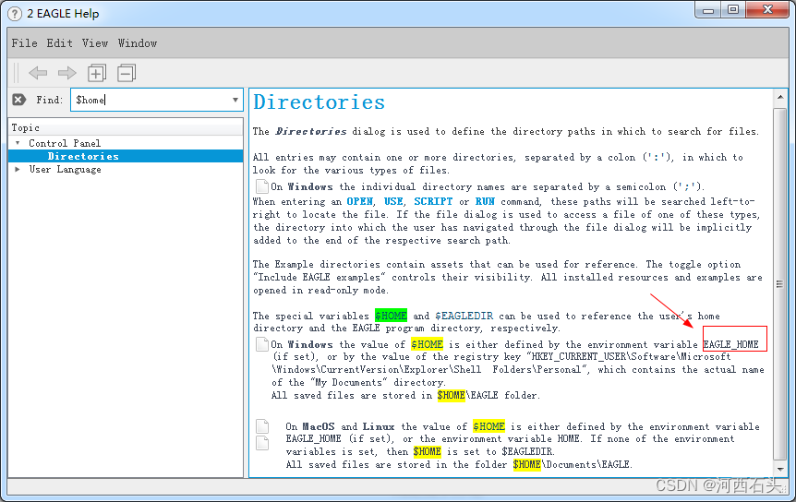Open the Window menu
796x502 pixels.
pyautogui.click(x=138, y=43)
